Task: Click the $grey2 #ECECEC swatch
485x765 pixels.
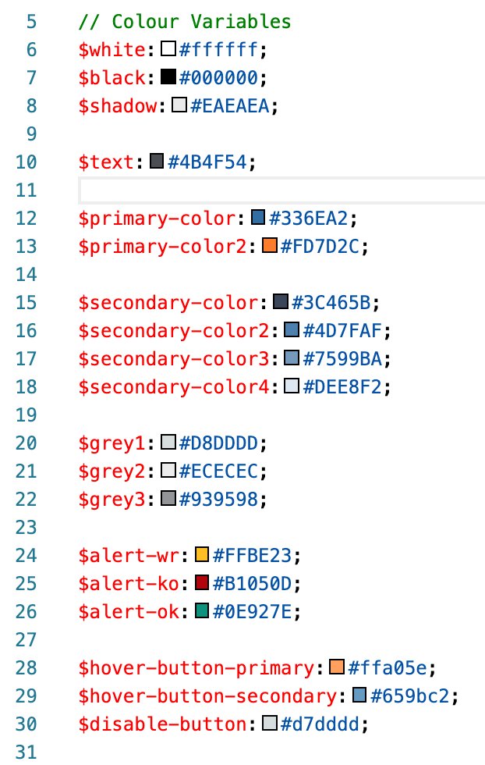Action: (168, 470)
